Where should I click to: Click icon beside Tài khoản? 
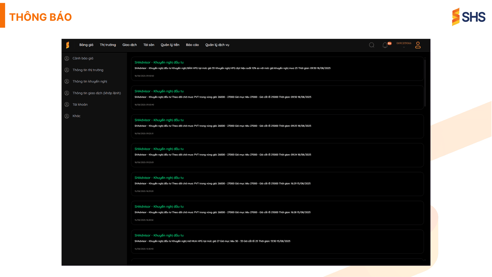point(67,105)
